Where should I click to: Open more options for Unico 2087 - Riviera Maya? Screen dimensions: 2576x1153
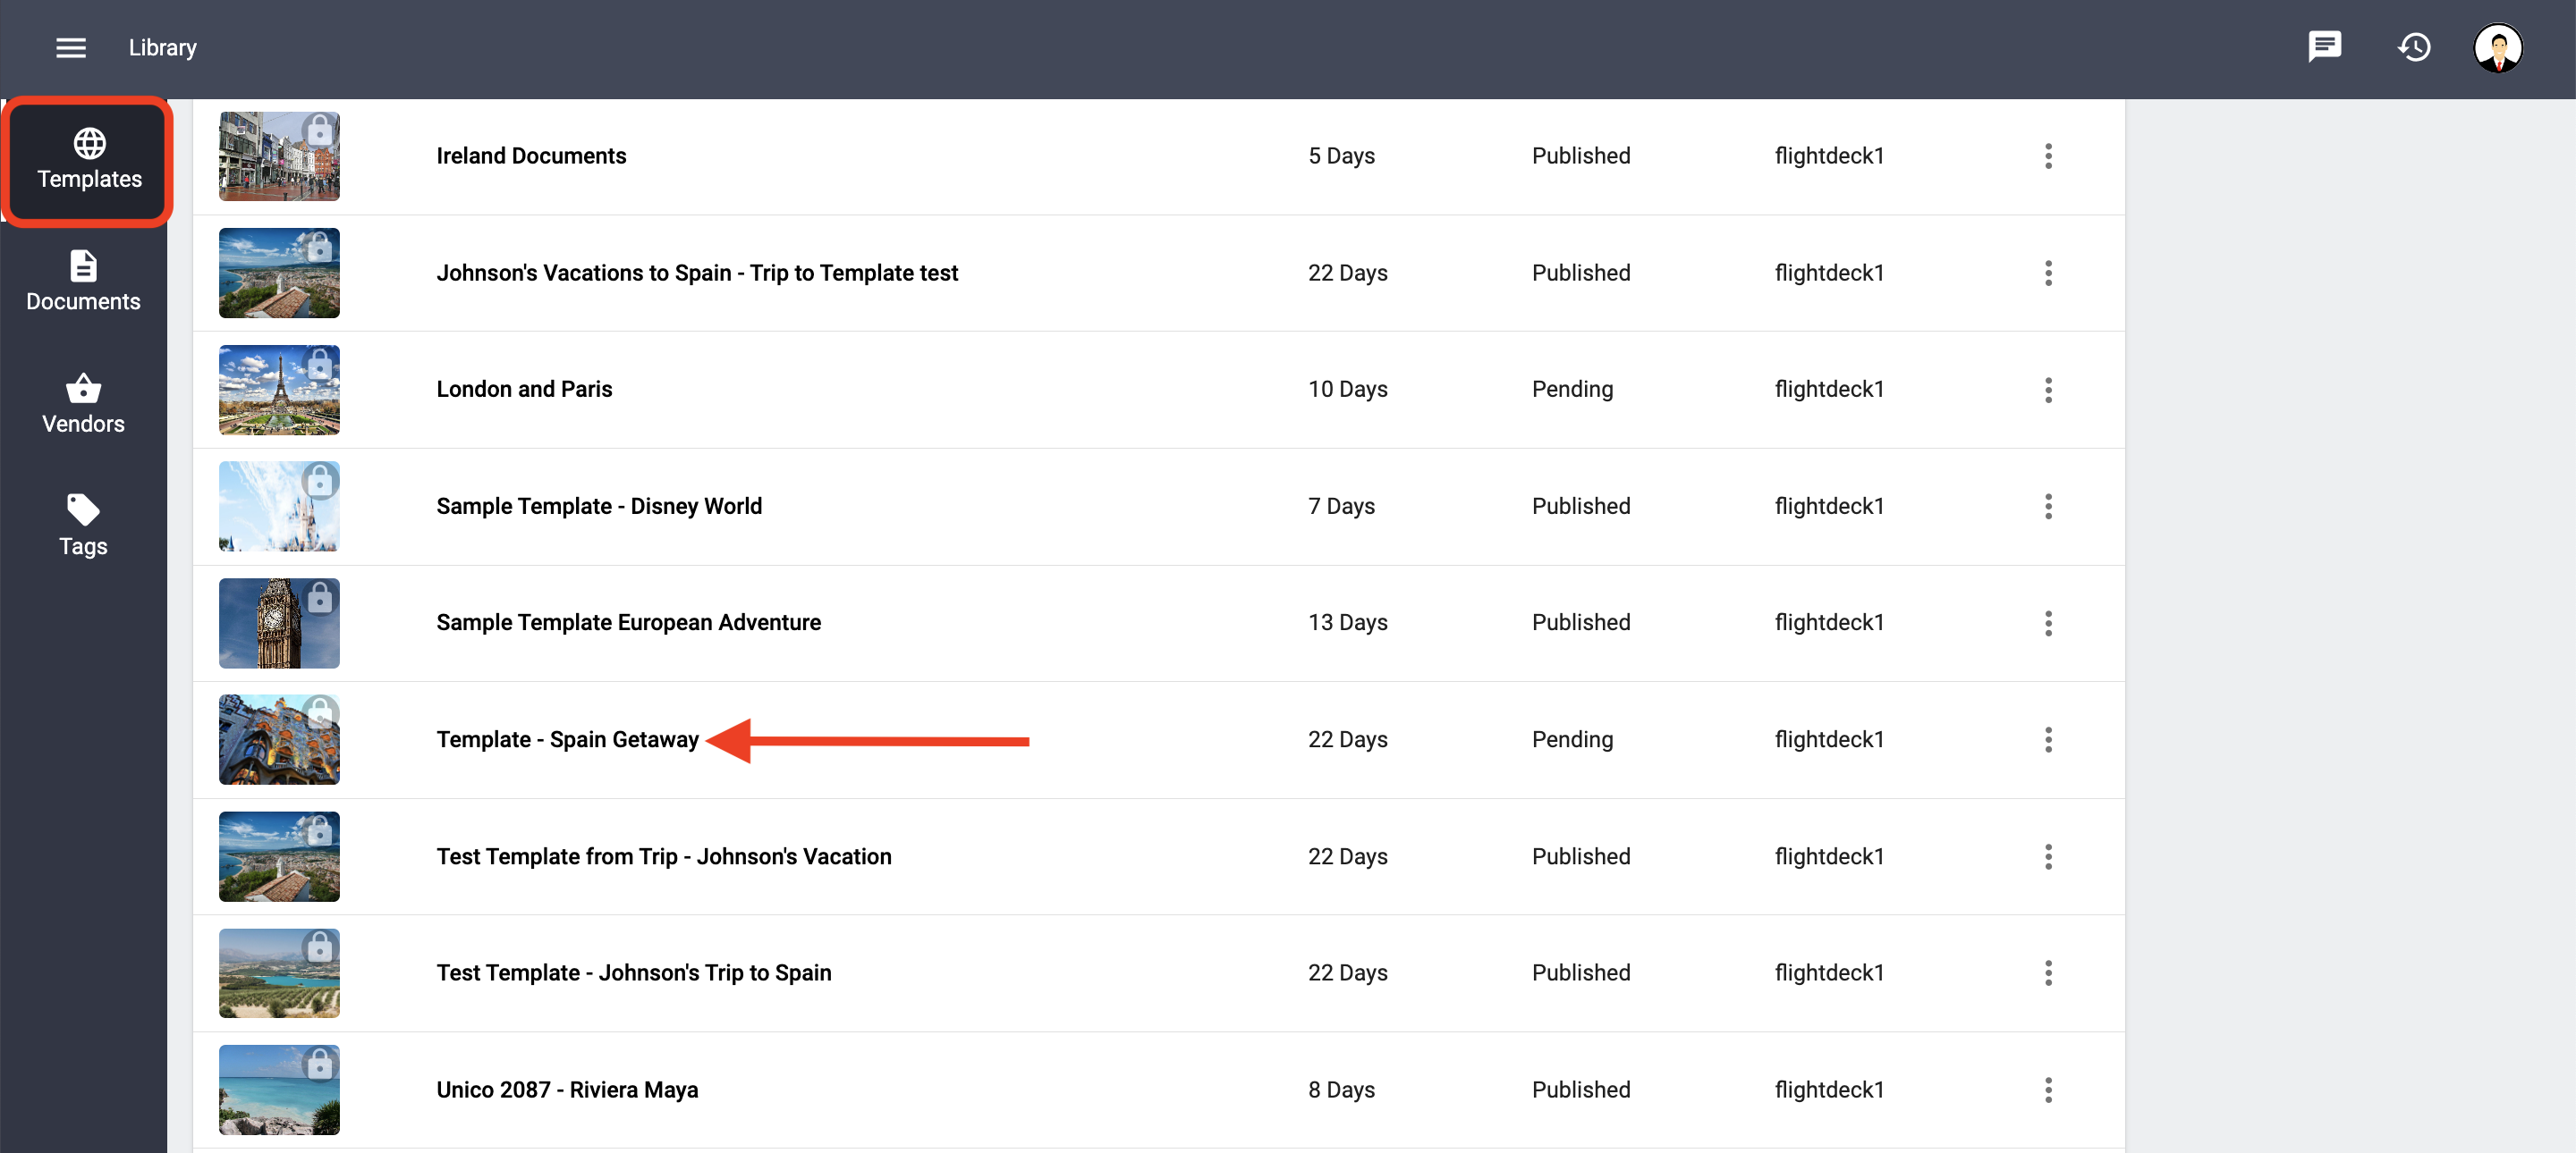pos(2047,1090)
